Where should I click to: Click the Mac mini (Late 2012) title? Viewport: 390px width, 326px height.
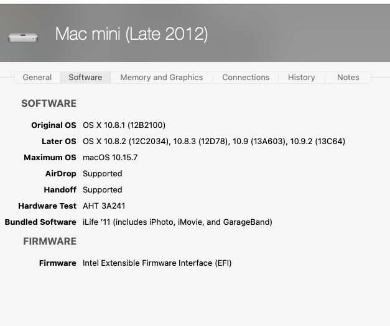coord(131,34)
